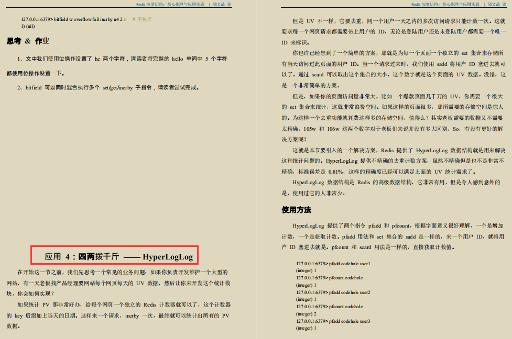
Task: Click the line "数据。" at left page bottom
Action: (14, 326)
